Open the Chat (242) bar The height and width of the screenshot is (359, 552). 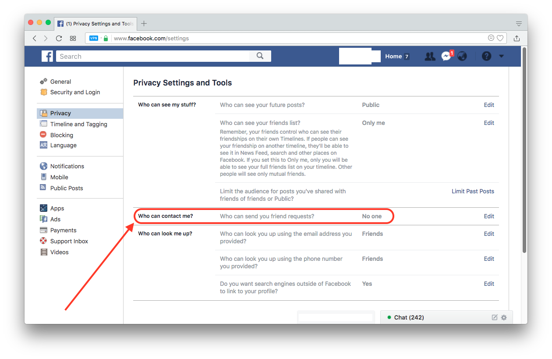coord(446,317)
